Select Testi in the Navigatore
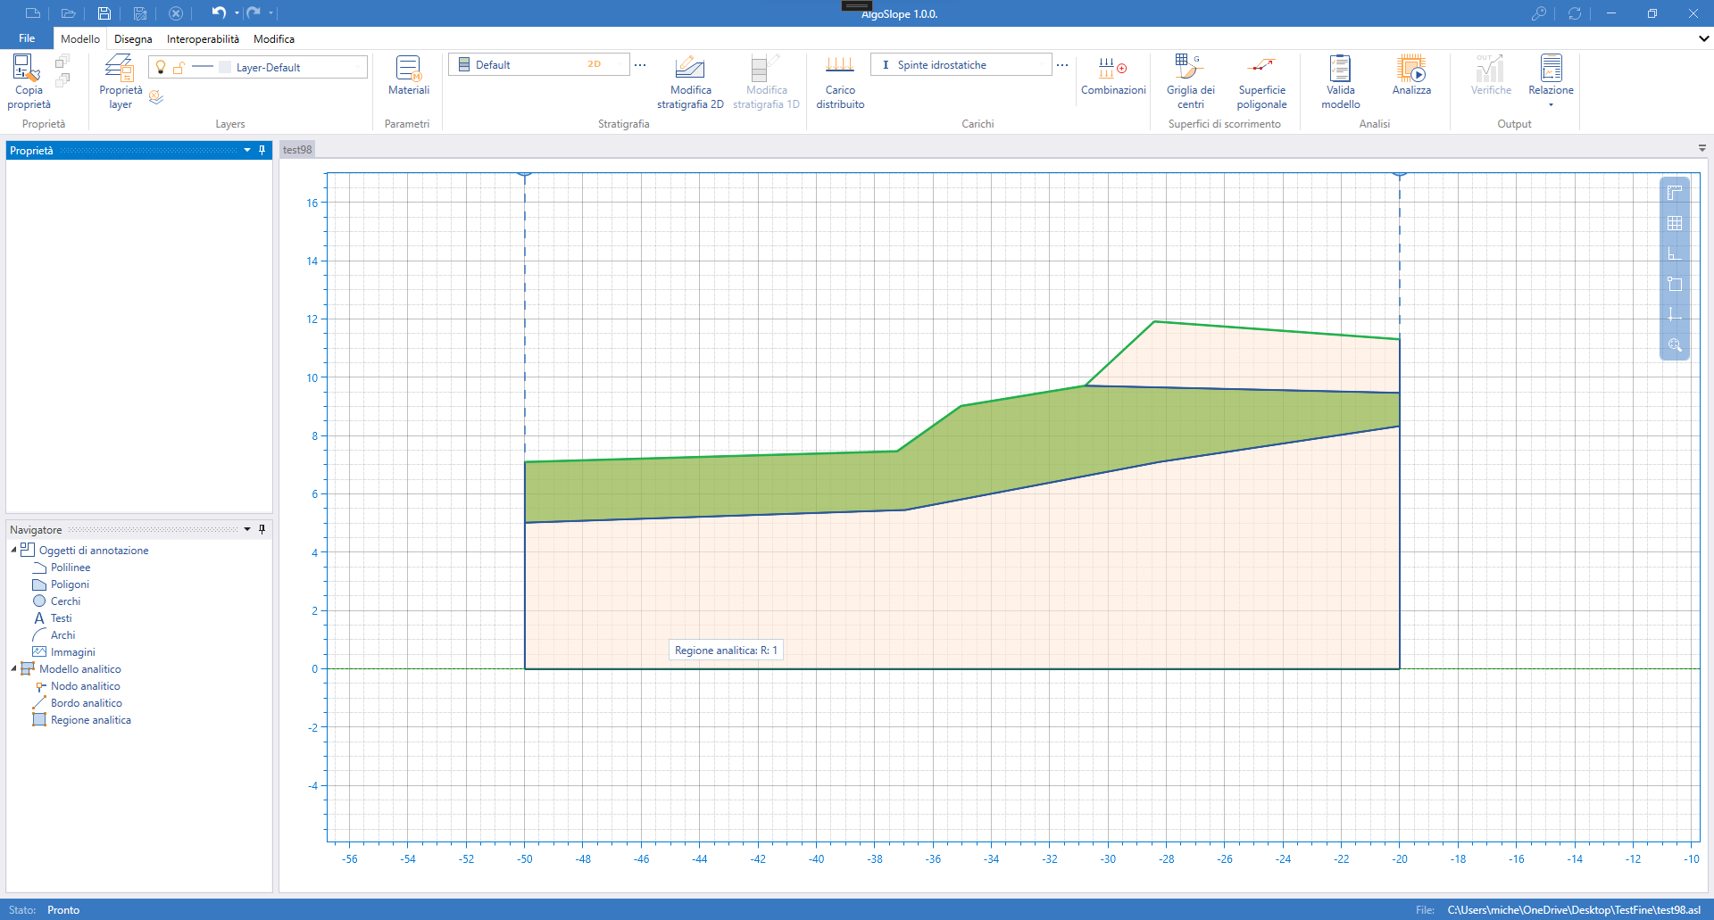The height and width of the screenshot is (920, 1714). point(61,618)
